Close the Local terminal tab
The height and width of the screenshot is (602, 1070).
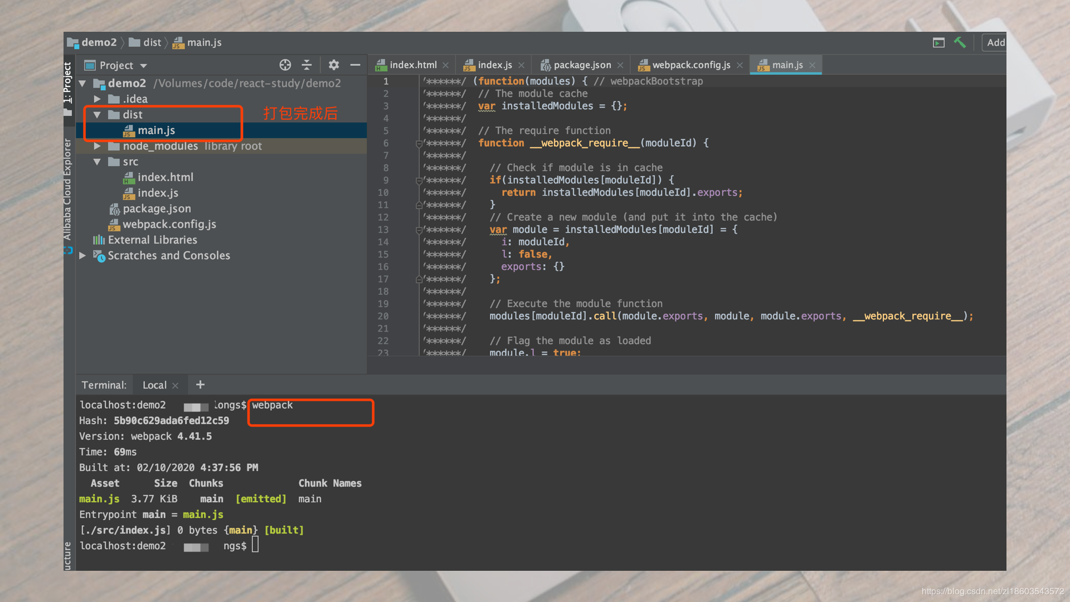tap(176, 386)
